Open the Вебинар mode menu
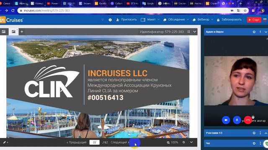 point(203,20)
